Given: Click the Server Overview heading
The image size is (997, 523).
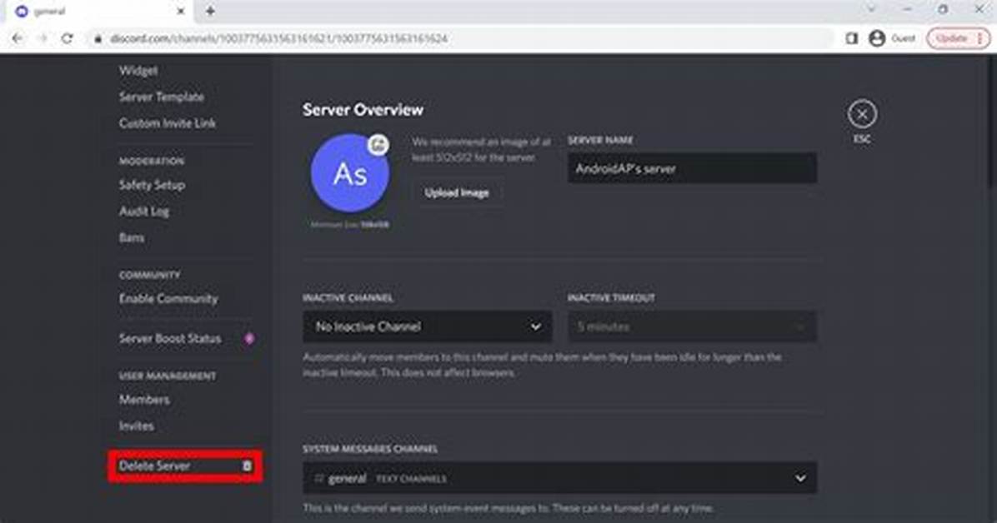Looking at the screenshot, I should point(363,110).
